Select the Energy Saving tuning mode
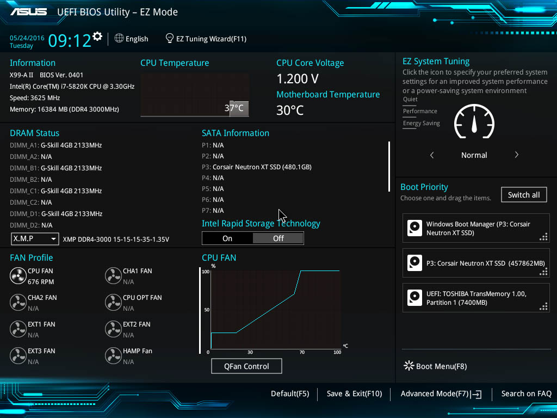 pos(422,124)
